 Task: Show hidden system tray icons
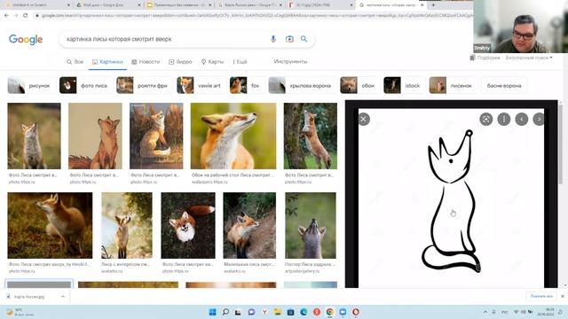coord(485,312)
